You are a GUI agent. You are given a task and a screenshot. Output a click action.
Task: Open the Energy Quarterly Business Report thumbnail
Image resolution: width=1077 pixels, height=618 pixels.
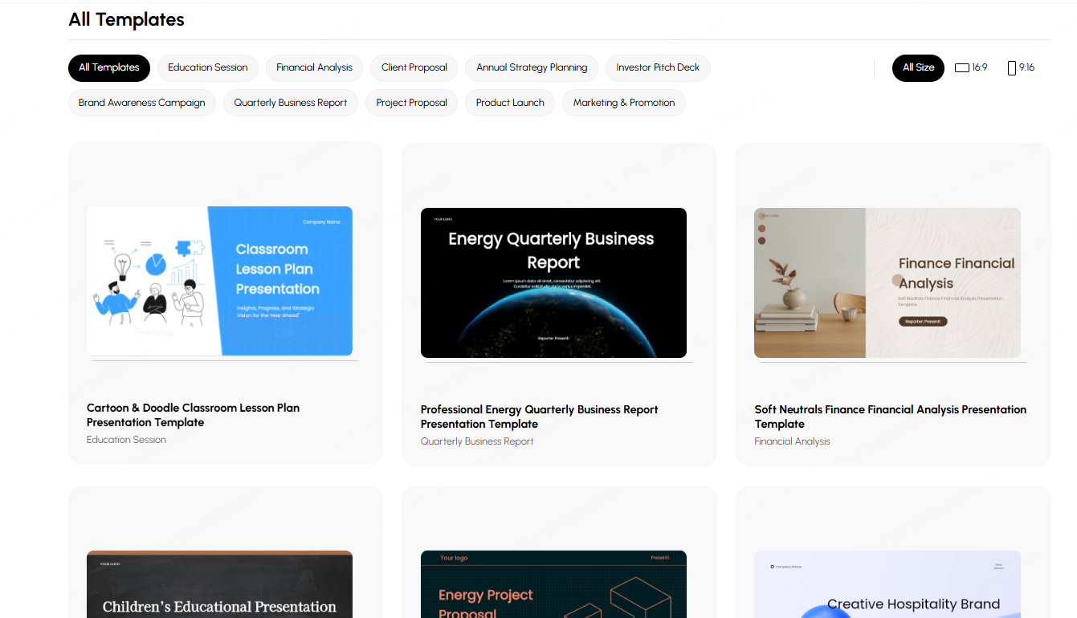pos(553,282)
